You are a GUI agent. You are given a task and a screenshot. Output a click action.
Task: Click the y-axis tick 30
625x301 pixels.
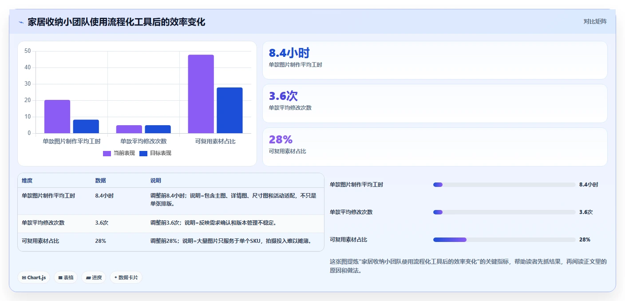coord(28,84)
